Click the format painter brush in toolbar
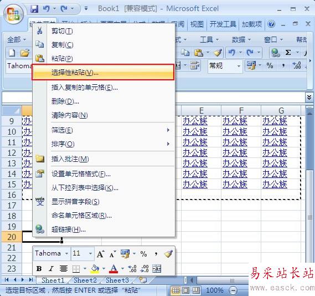The height and width of the screenshot is (296, 315). tap(218, 53)
